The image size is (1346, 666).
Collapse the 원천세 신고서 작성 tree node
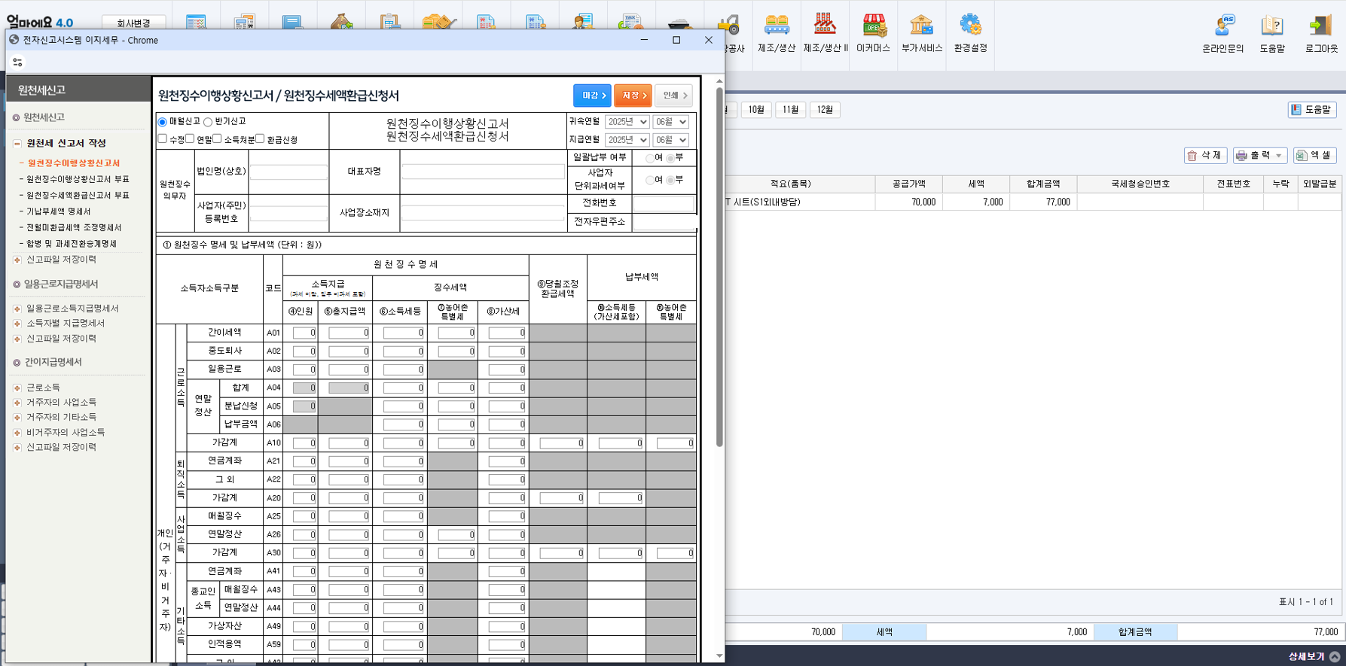coord(17,143)
